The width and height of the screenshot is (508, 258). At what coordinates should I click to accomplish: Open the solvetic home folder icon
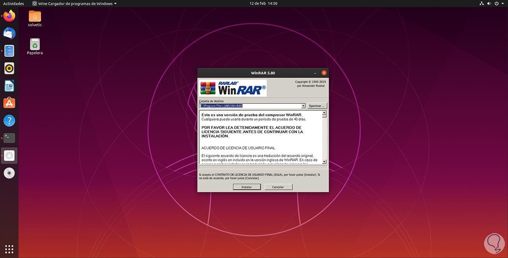click(35, 19)
